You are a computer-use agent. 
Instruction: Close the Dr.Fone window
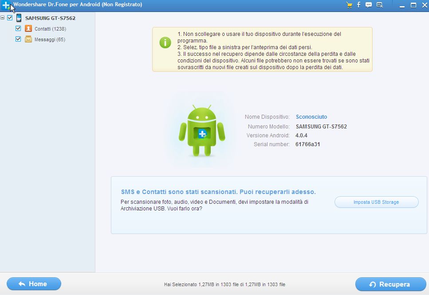(x=425, y=5)
